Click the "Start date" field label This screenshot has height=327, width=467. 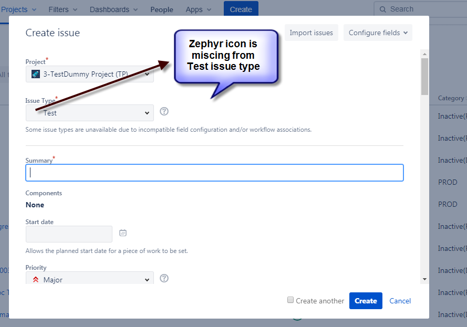point(39,222)
